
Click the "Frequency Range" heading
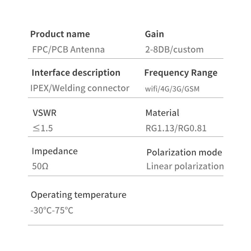(181, 73)
